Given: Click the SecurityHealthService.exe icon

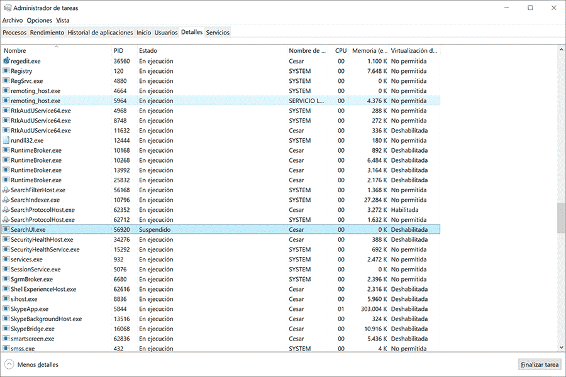Looking at the screenshot, I should [6, 249].
